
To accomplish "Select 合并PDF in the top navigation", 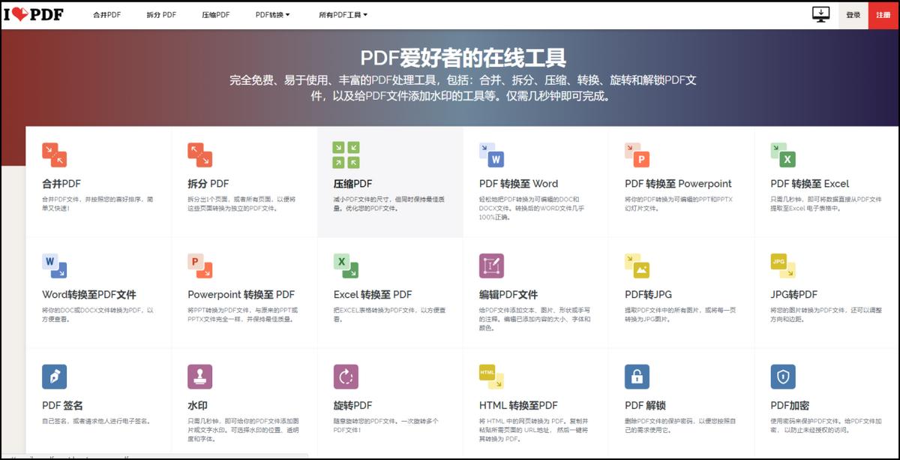I will point(107,14).
